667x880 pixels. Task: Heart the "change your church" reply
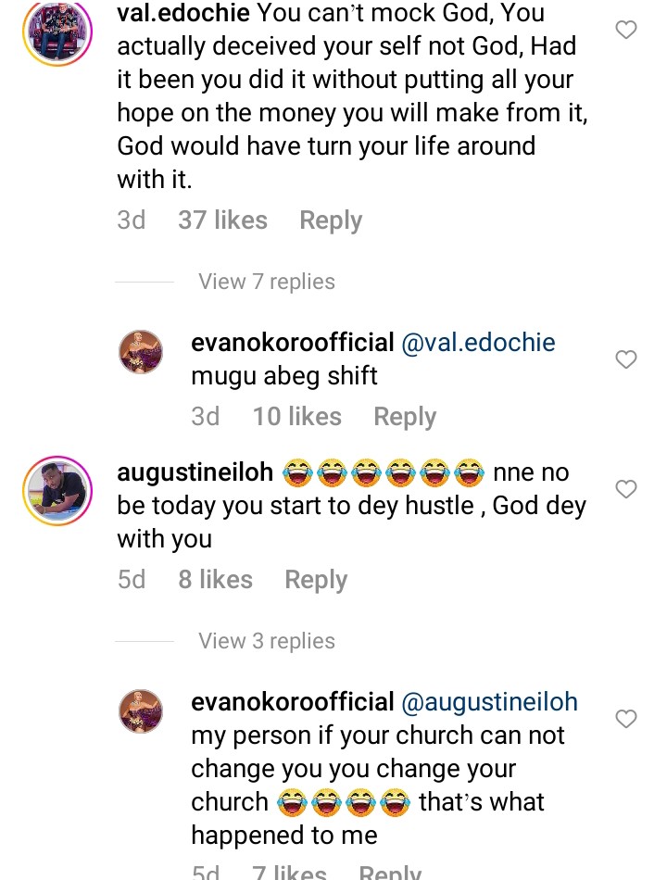(626, 719)
